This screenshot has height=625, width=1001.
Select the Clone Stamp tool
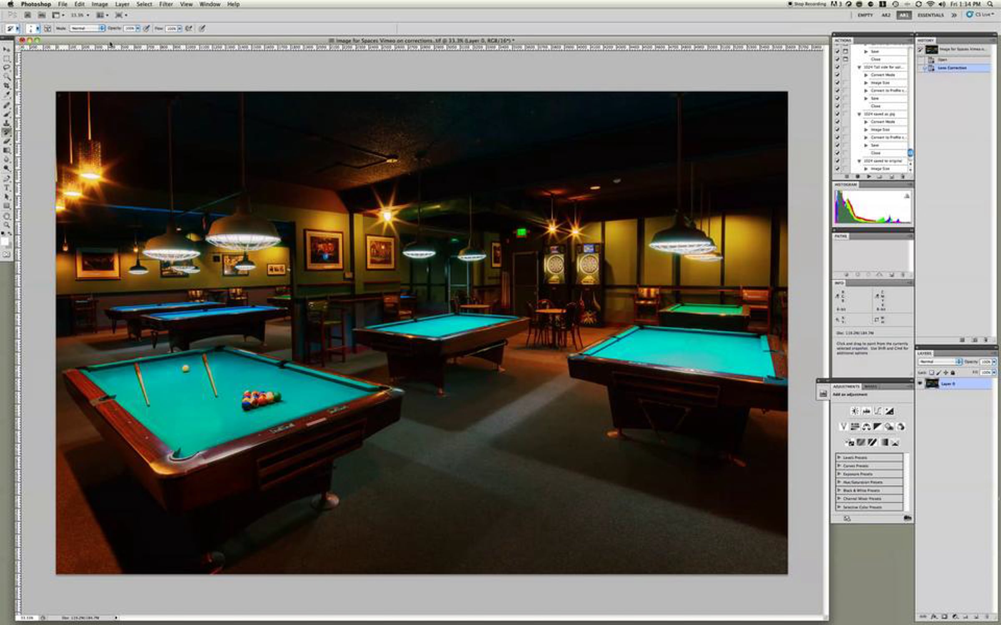(7, 123)
